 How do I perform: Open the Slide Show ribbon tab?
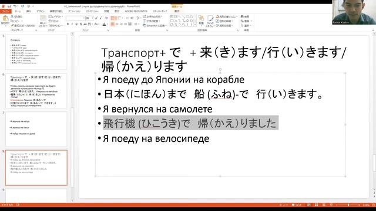92,11
